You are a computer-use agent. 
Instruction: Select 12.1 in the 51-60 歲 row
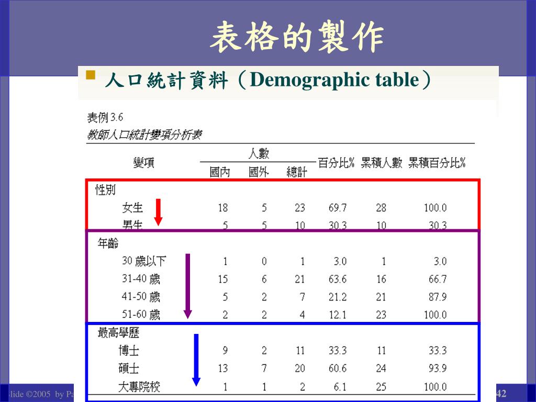[338, 315]
